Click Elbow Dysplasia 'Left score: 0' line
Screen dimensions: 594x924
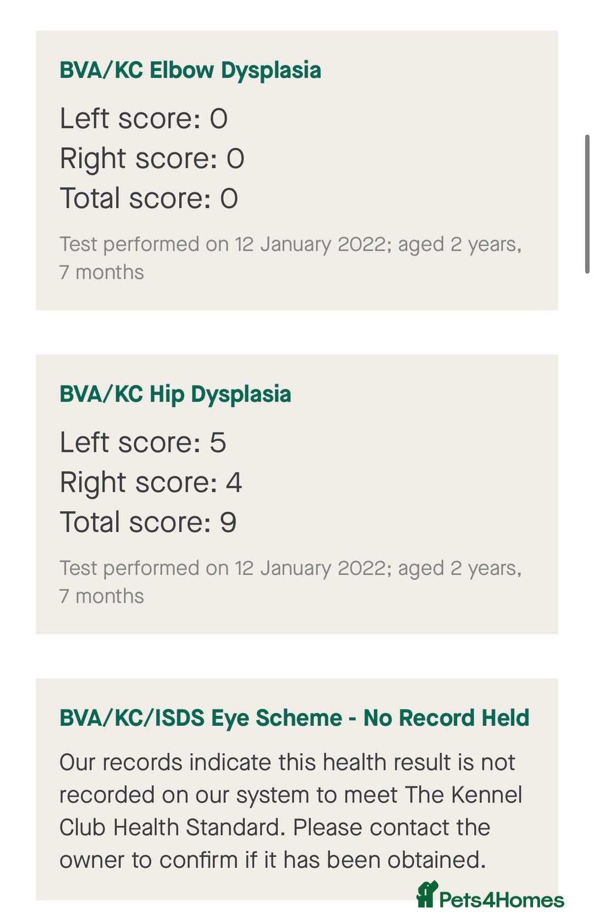coord(144,119)
